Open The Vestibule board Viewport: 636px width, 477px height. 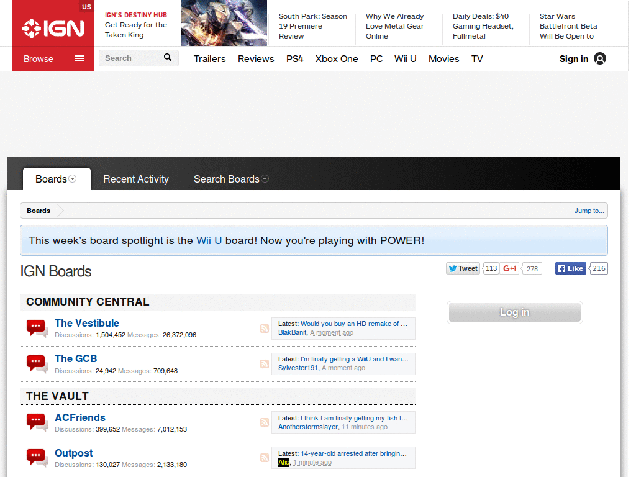pyautogui.click(x=87, y=323)
